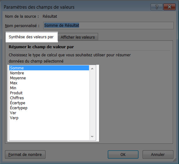Click the Nom personnalisé text field

pyautogui.click(x=108, y=26)
